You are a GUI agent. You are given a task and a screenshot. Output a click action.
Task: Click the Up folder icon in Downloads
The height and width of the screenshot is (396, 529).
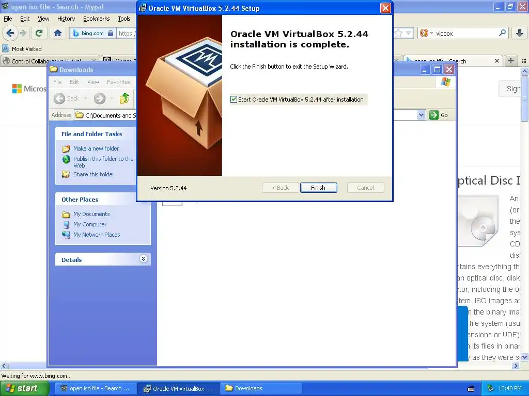[125, 98]
